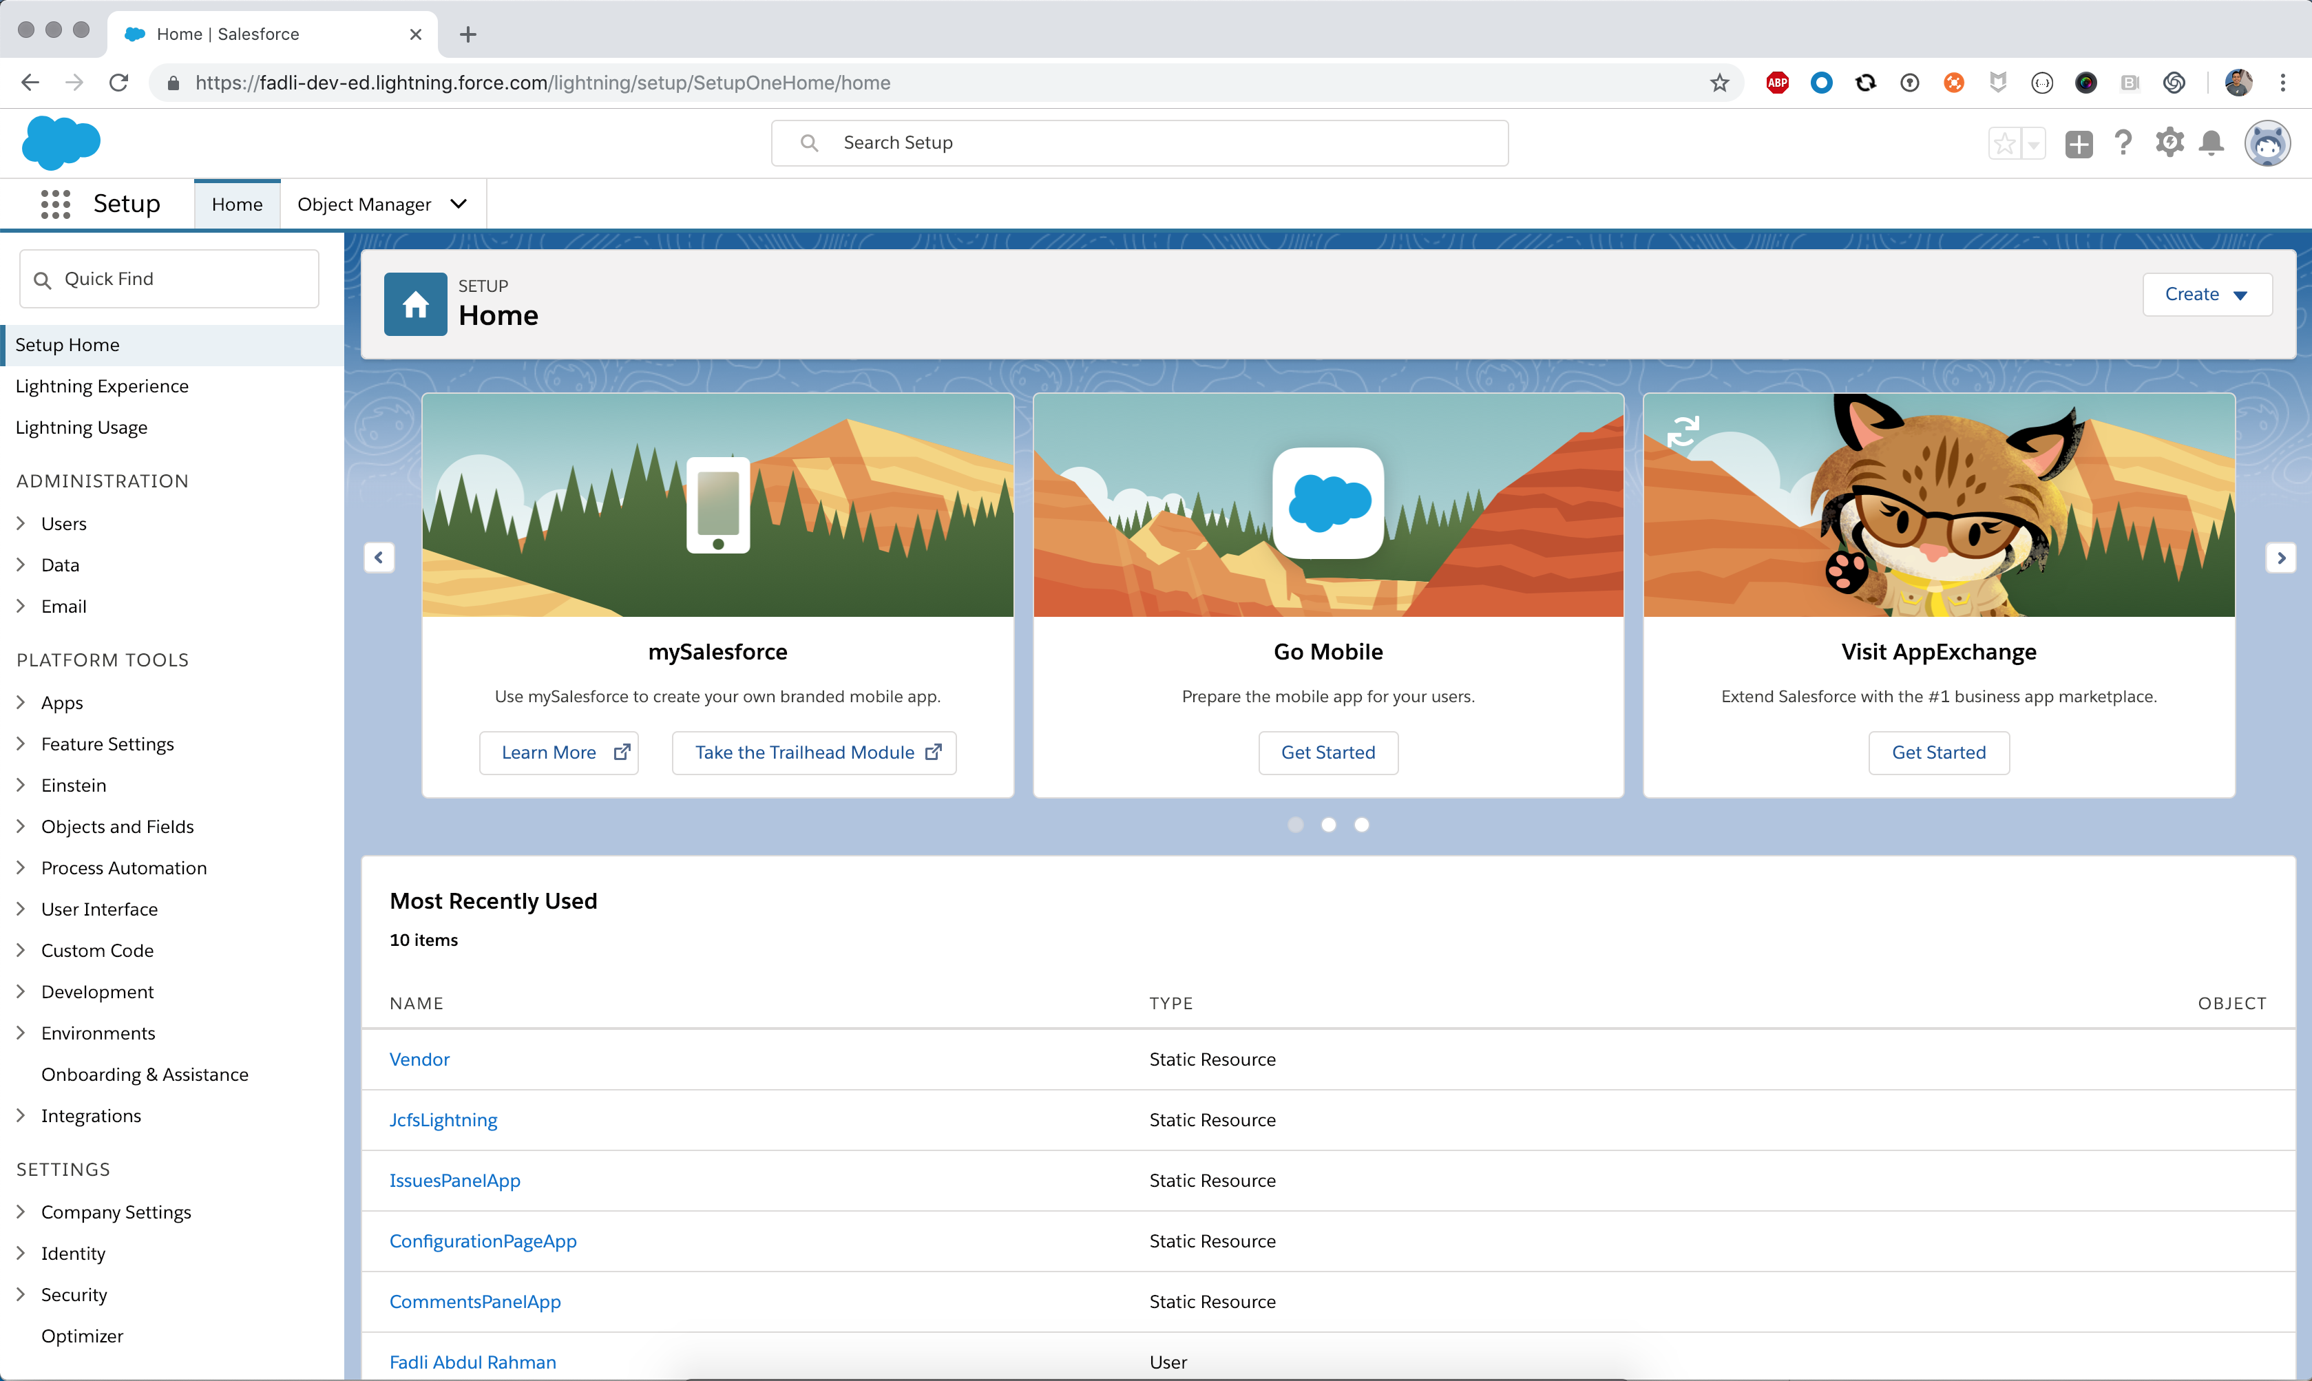Click the AdBlock Plus extension icon
The height and width of the screenshot is (1381, 2312).
(x=1777, y=83)
